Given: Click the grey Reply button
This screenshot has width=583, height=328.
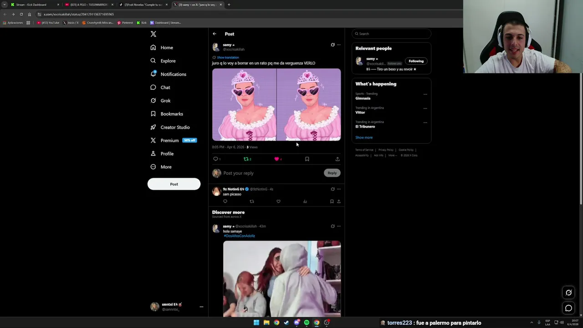Looking at the screenshot, I should pyautogui.click(x=332, y=173).
